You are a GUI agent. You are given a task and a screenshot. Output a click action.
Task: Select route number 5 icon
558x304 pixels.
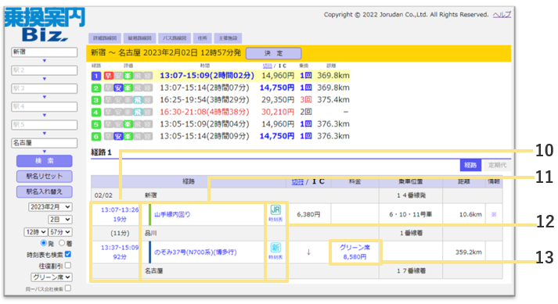(x=96, y=124)
